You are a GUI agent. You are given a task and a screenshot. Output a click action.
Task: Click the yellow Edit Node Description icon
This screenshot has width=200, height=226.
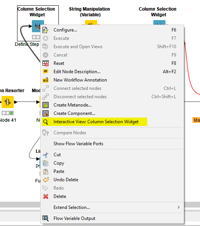(x=46, y=72)
